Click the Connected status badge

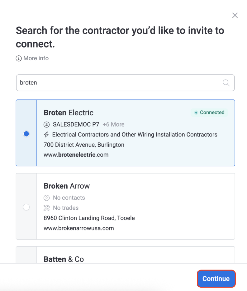click(x=209, y=113)
